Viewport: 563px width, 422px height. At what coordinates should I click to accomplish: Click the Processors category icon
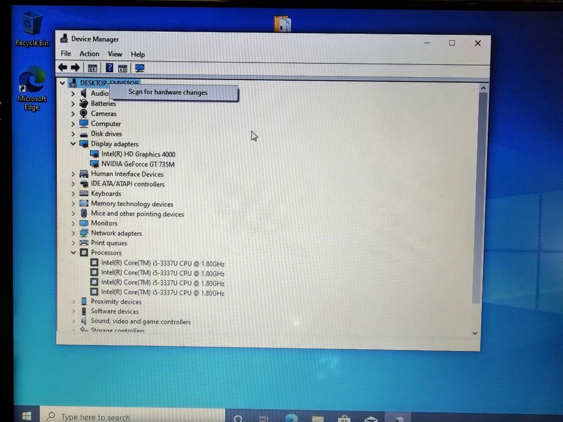click(84, 253)
